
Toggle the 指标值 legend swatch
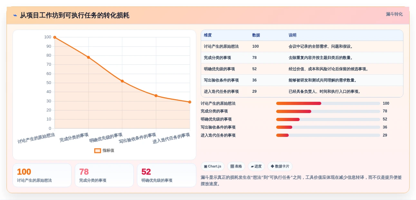point(98,150)
